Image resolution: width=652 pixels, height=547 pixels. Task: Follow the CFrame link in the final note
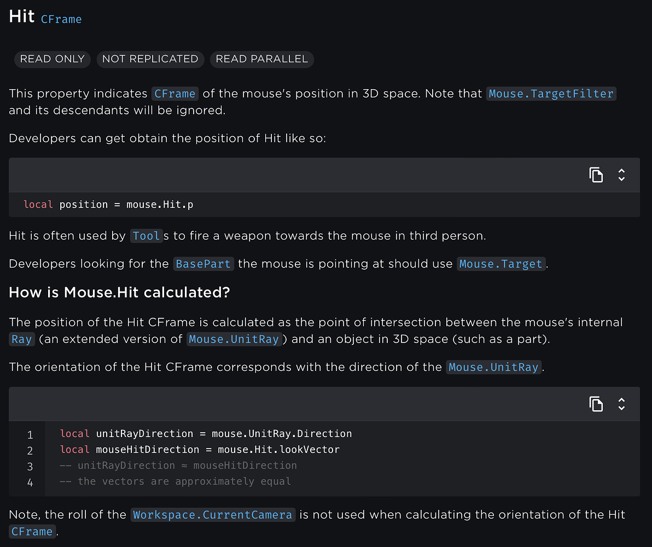[32, 531]
